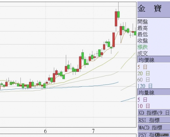Open the RSI 指標 indicator section
Viewport: 170px width, 137px height.
pos(154,120)
